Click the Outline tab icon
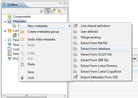Viewport: 138px width, 98px height. click(4, 4)
